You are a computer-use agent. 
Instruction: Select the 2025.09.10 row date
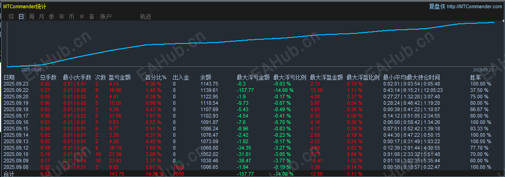click(x=16, y=155)
